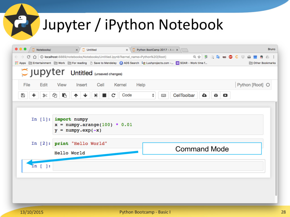Bookmark this page with the star icon
This screenshot has height=217, width=290.
[x=199, y=57]
